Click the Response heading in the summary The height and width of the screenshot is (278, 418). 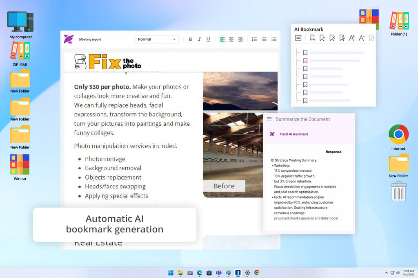[x=334, y=152]
